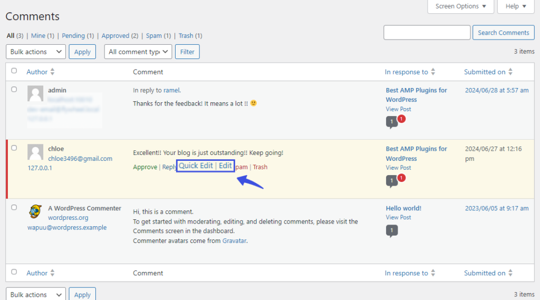Expand the Help panel
Screen dimensions: 540x300
(516, 6)
